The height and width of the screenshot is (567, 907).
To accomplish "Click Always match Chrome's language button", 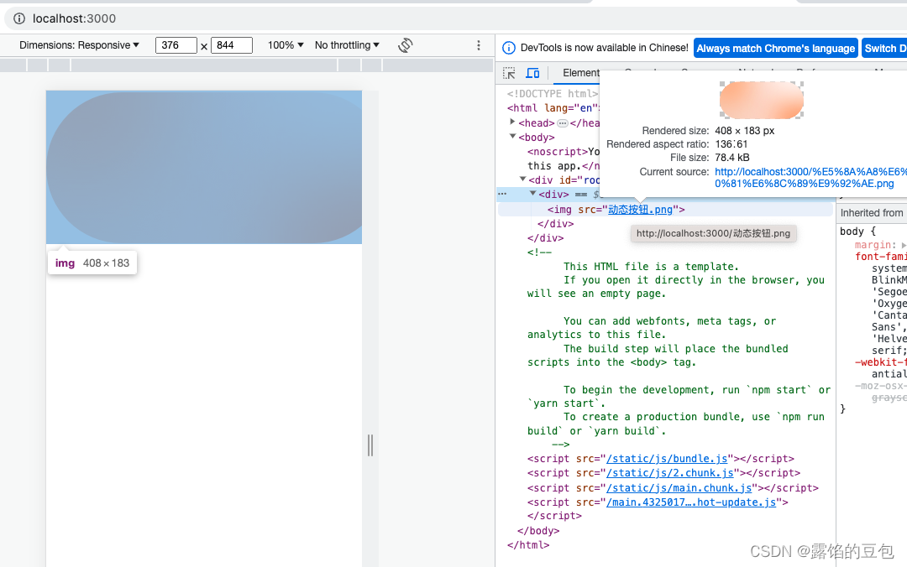I will click(775, 49).
